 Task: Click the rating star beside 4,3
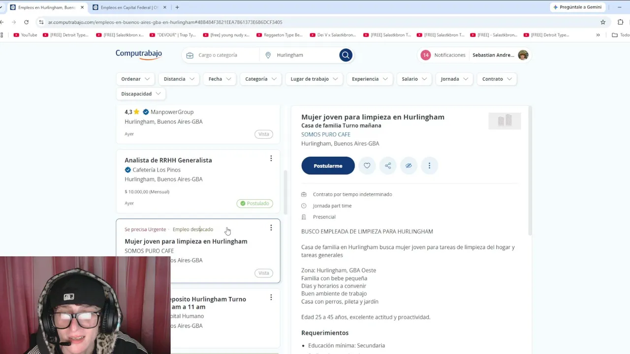point(137,112)
